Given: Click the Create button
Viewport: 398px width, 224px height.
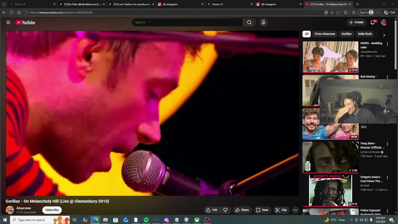Looking at the screenshot, I should click(x=356, y=22).
